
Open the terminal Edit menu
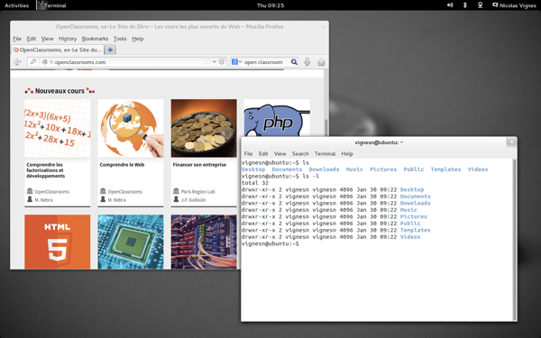click(x=263, y=154)
